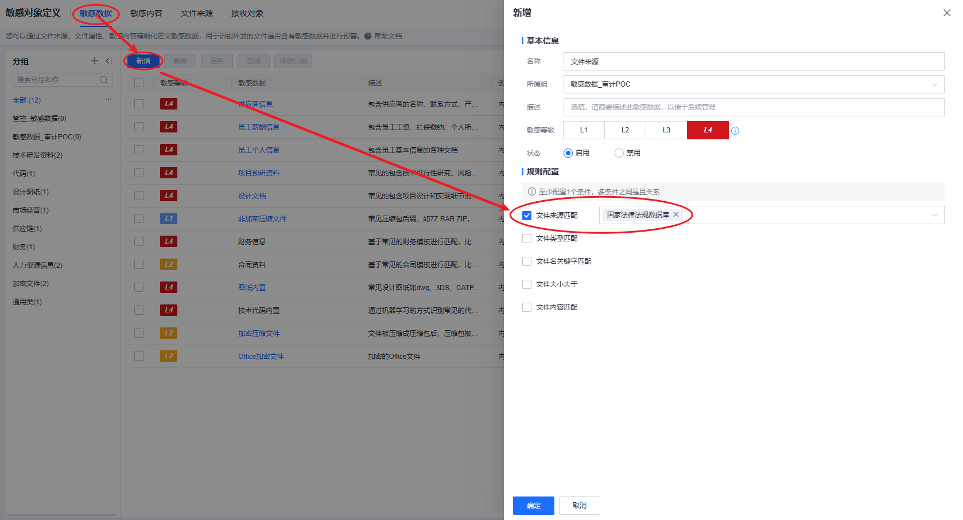Click search icon in group search box
The height and width of the screenshot is (520, 963).
coord(104,80)
